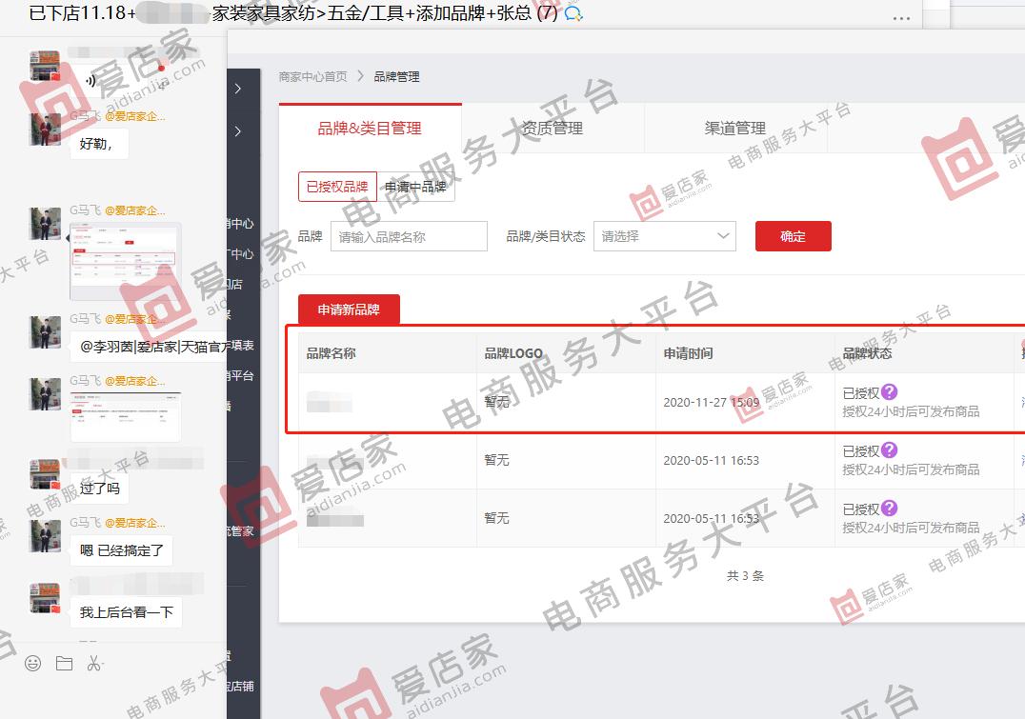Open the 请选择 status dropdown
1025x719 pixels.
pyautogui.click(x=665, y=235)
